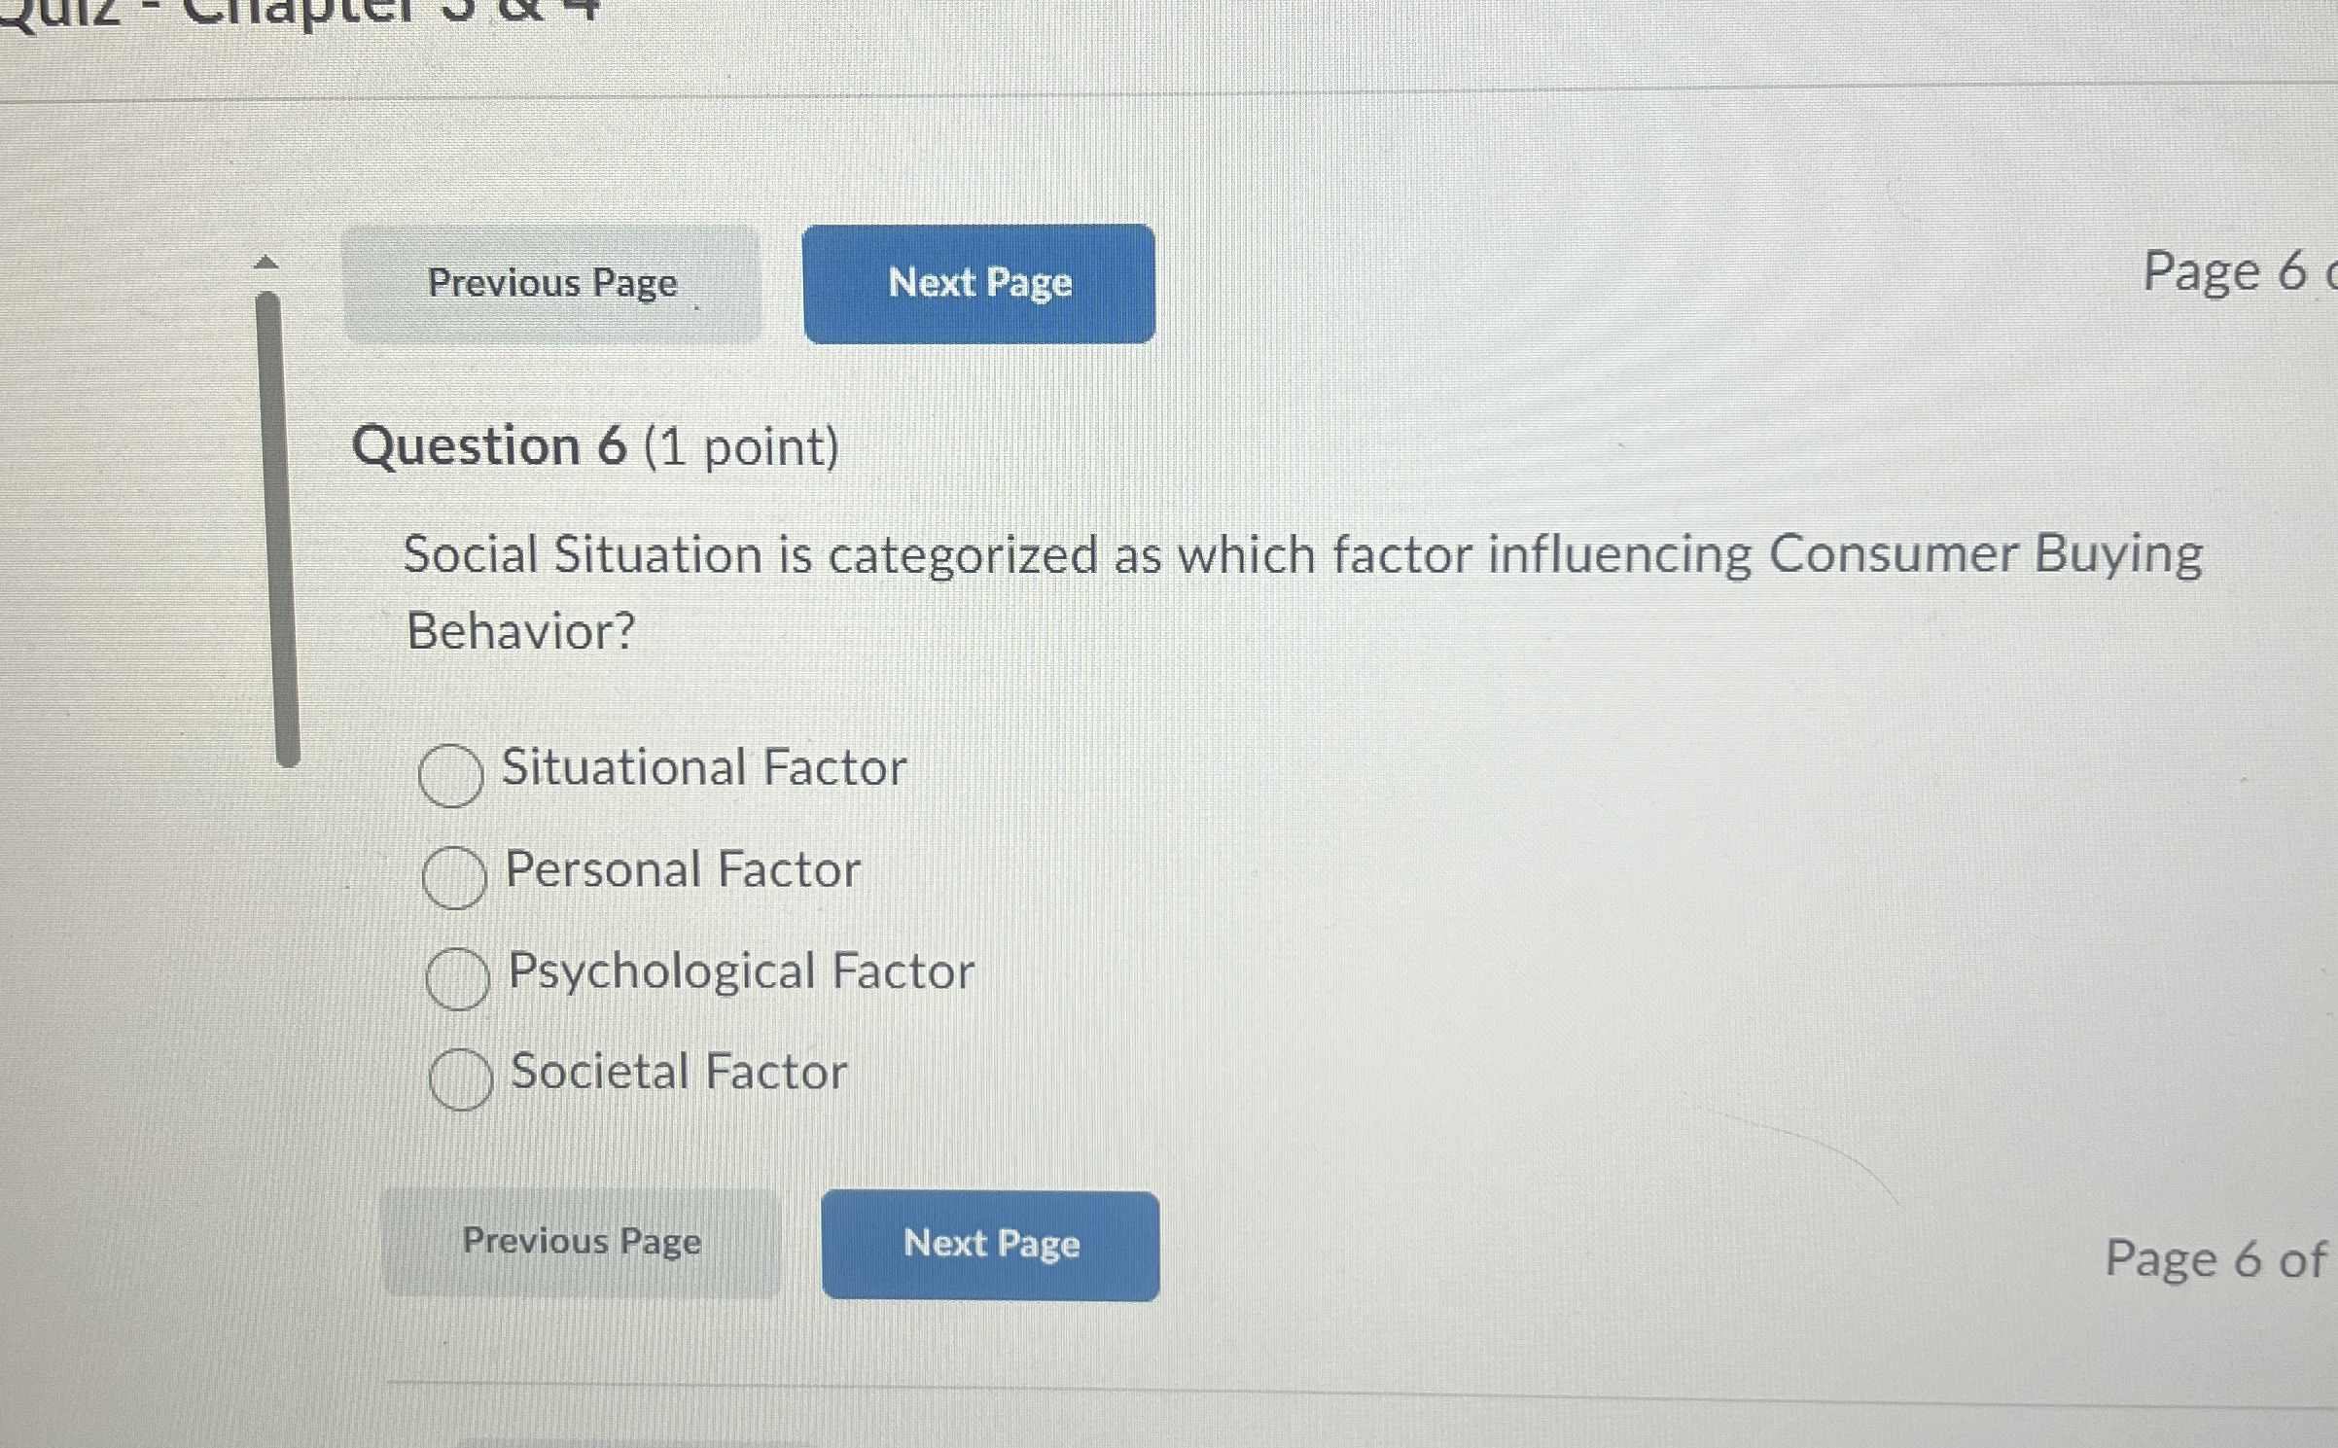Click the Societal Factor answer label
2338x1448 pixels.
coord(678,1073)
